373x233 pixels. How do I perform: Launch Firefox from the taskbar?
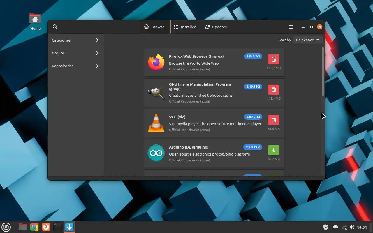point(46,227)
